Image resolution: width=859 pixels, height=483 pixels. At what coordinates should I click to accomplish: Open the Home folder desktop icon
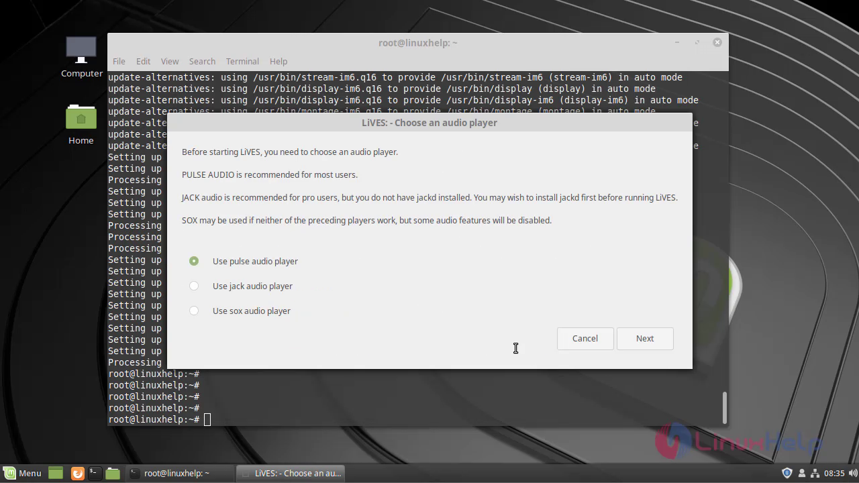point(81,124)
